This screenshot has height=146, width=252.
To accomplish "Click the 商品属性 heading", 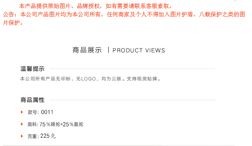I will pos(32,100).
